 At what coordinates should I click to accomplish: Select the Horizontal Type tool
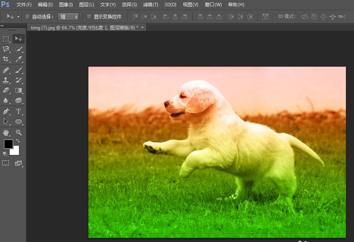(x=19, y=111)
